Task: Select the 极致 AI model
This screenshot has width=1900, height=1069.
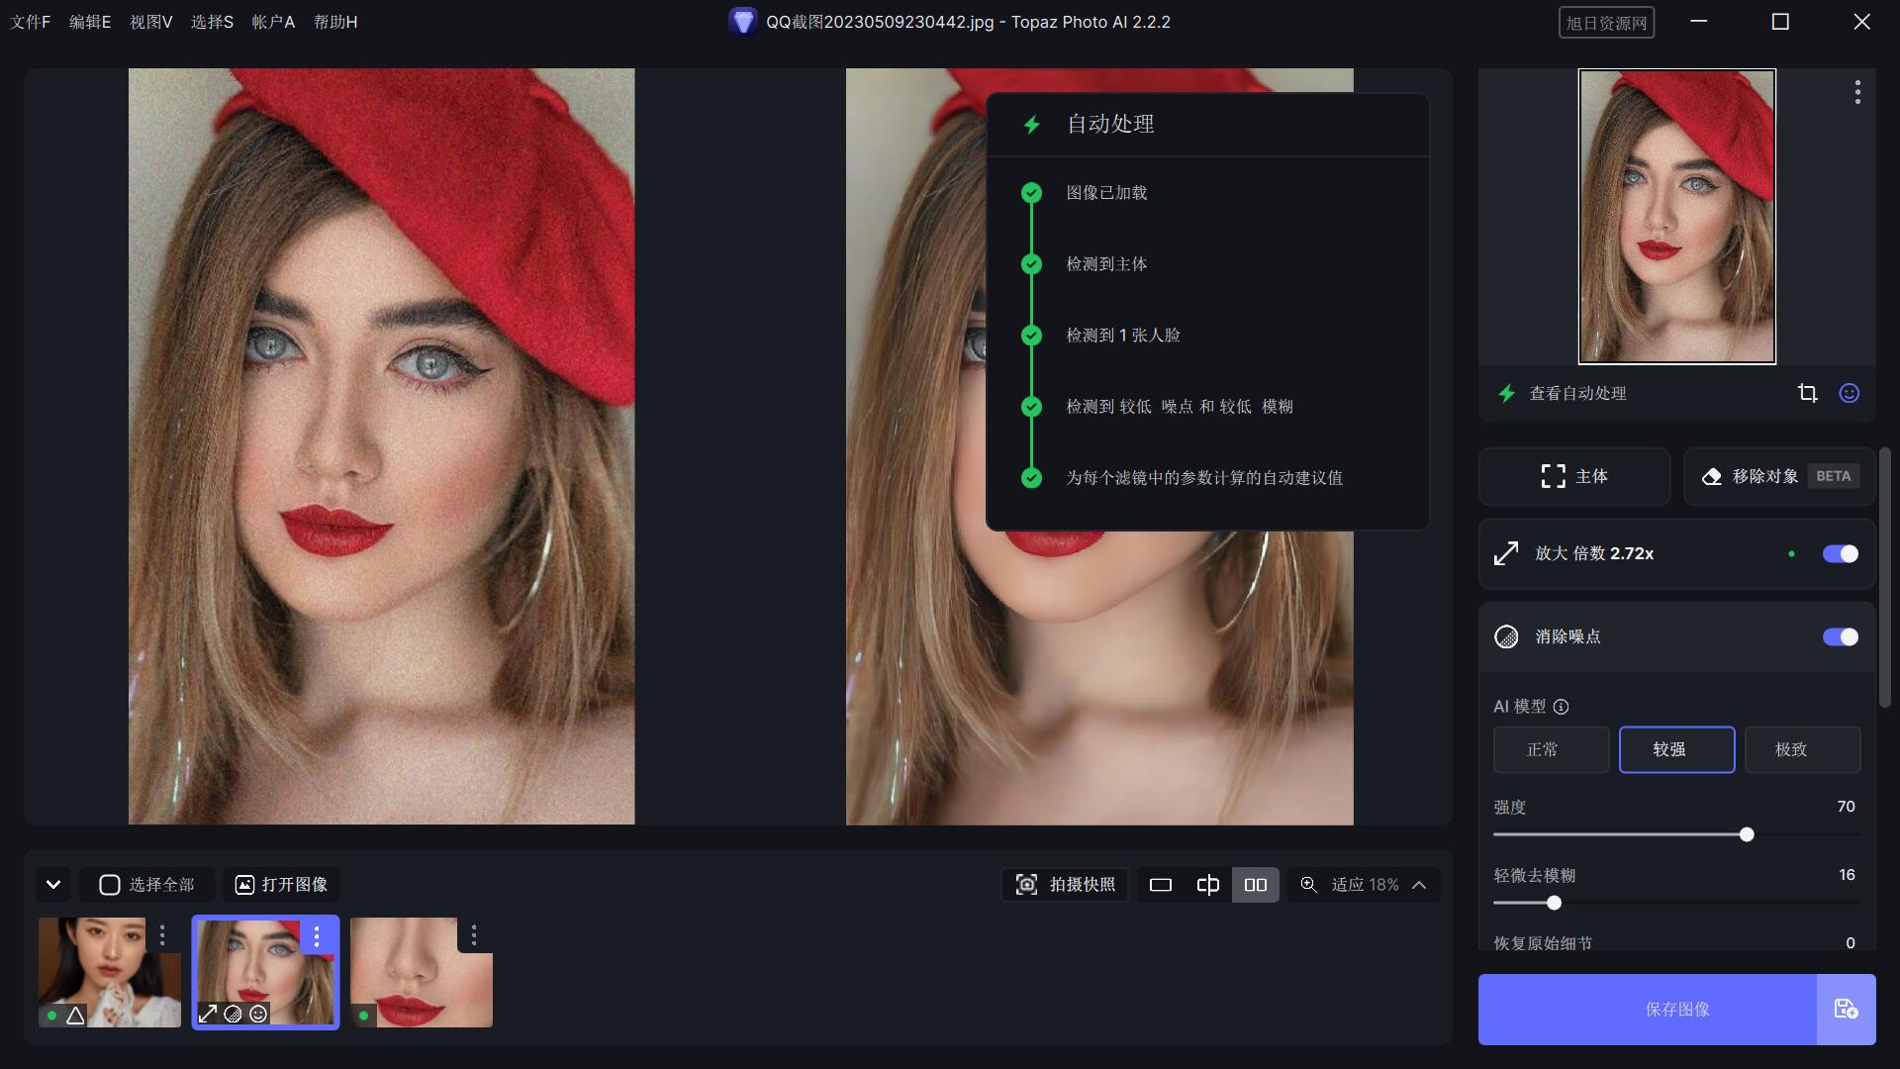Action: click(1802, 749)
